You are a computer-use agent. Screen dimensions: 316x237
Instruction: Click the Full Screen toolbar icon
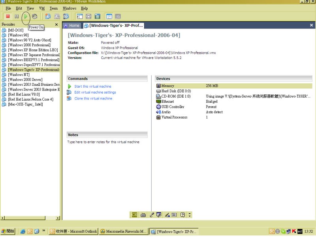pyautogui.click(x=98, y=16)
